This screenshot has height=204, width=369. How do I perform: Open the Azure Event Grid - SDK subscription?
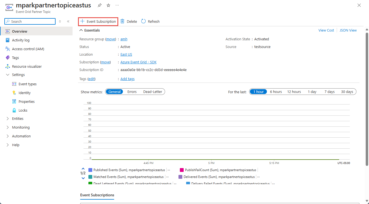(x=138, y=62)
